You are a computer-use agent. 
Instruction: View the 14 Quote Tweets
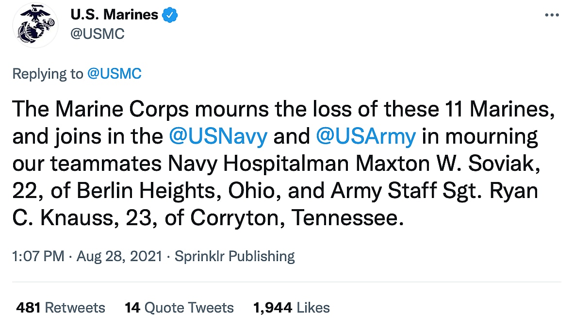(x=179, y=308)
